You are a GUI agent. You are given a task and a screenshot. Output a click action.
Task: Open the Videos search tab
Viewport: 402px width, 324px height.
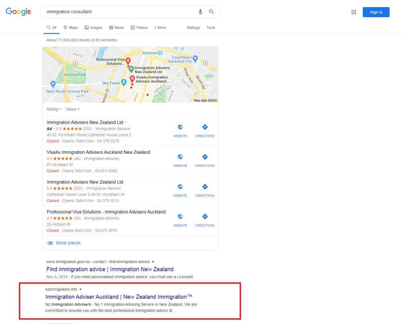coord(139,28)
